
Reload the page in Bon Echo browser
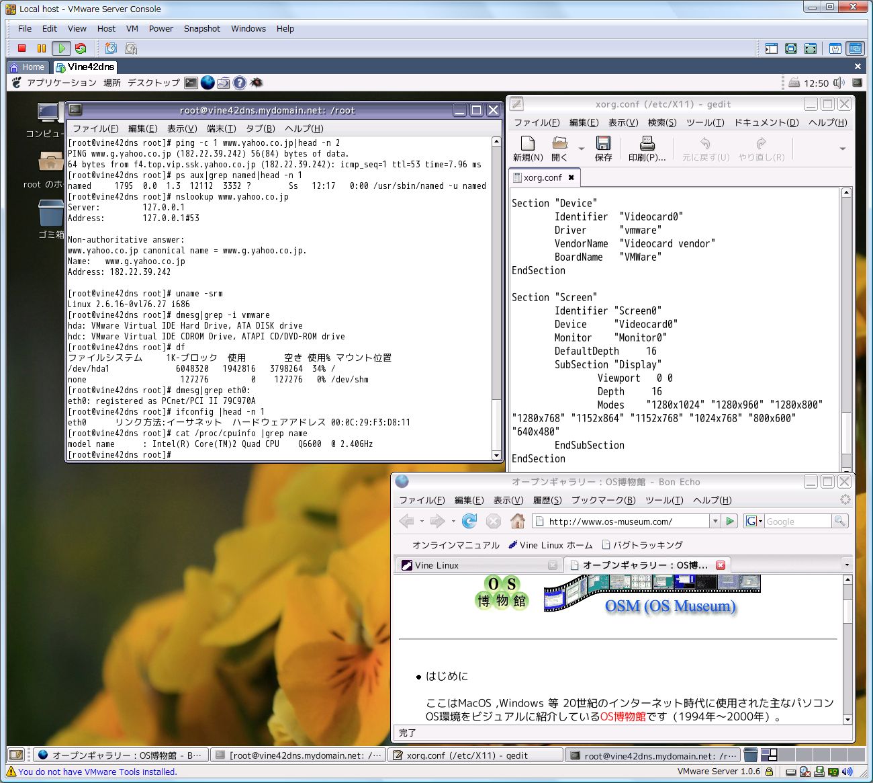pos(469,521)
